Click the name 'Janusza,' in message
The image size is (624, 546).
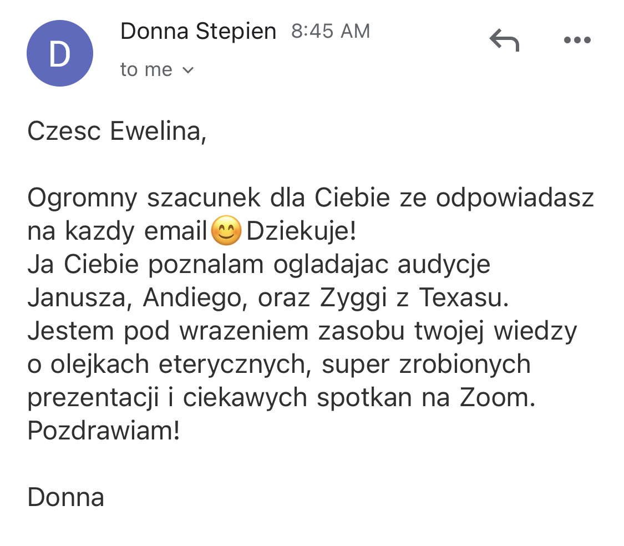(80, 298)
